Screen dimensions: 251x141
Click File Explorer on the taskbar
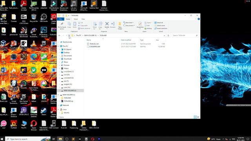pos(60,139)
